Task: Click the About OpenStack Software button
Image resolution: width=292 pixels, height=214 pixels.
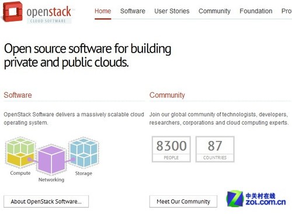Action: pos(46,201)
